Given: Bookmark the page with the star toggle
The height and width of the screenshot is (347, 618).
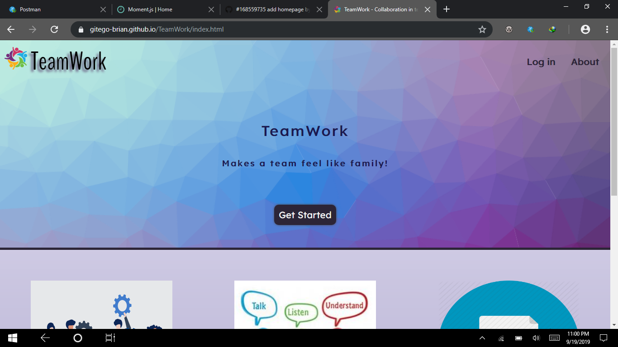Looking at the screenshot, I should [x=482, y=29].
